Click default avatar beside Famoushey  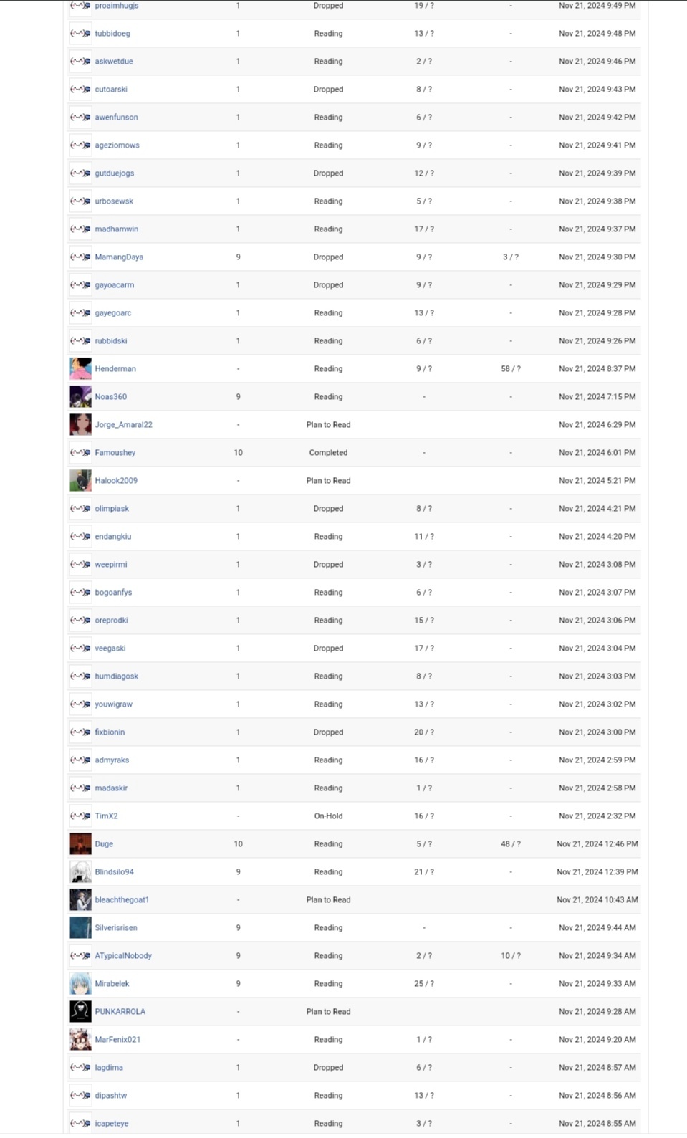pyautogui.click(x=80, y=453)
